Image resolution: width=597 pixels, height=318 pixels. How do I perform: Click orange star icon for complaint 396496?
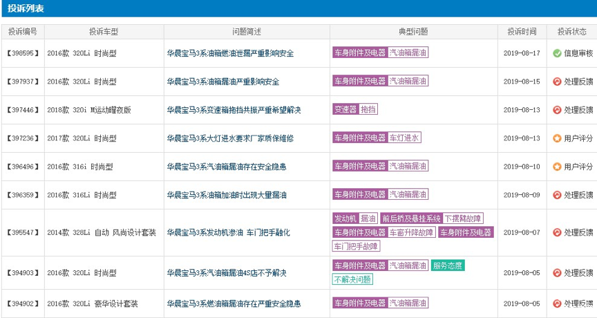click(557, 167)
